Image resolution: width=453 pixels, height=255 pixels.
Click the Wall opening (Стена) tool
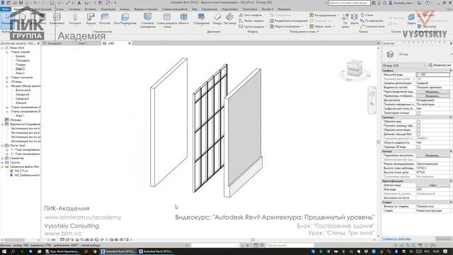[x=367, y=15]
